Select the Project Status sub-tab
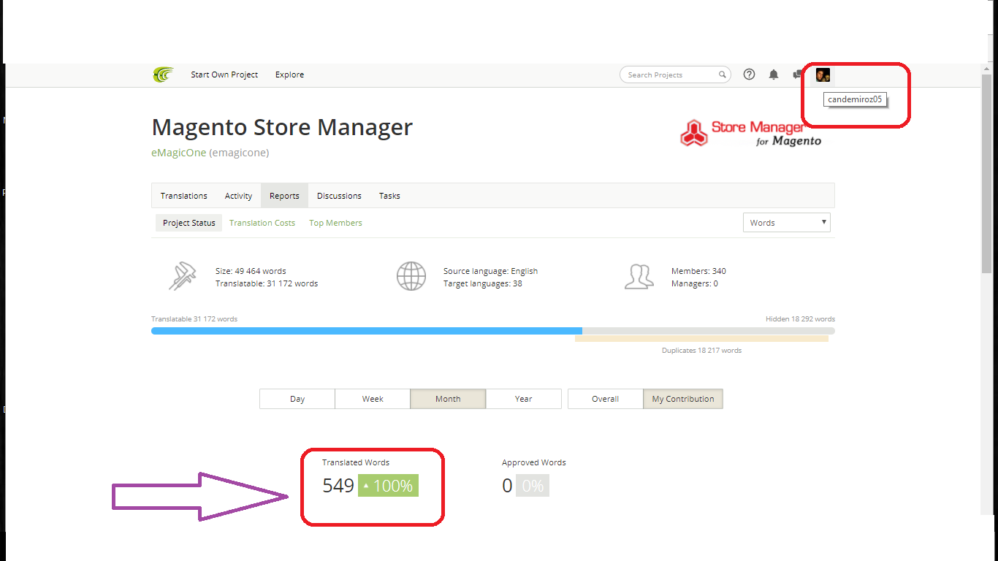 point(189,223)
